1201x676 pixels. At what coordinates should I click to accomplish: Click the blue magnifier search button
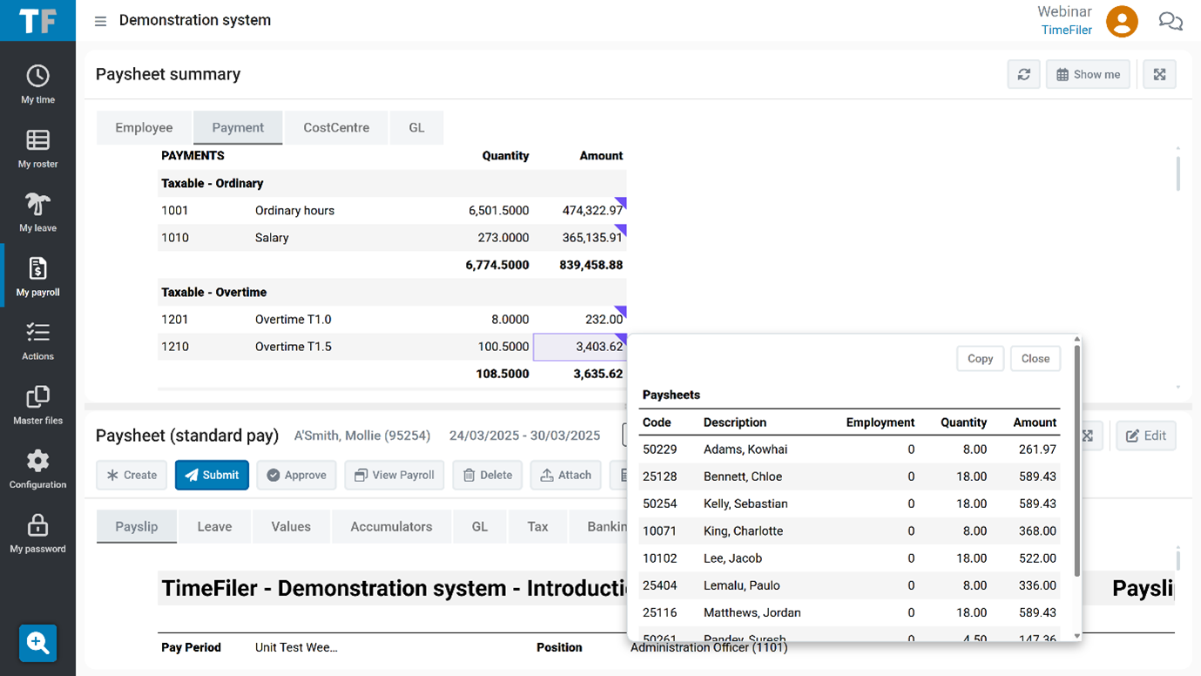tap(37, 643)
